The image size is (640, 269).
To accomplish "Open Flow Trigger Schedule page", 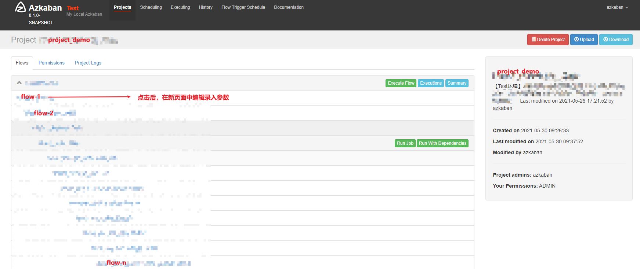I will click(x=243, y=7).
